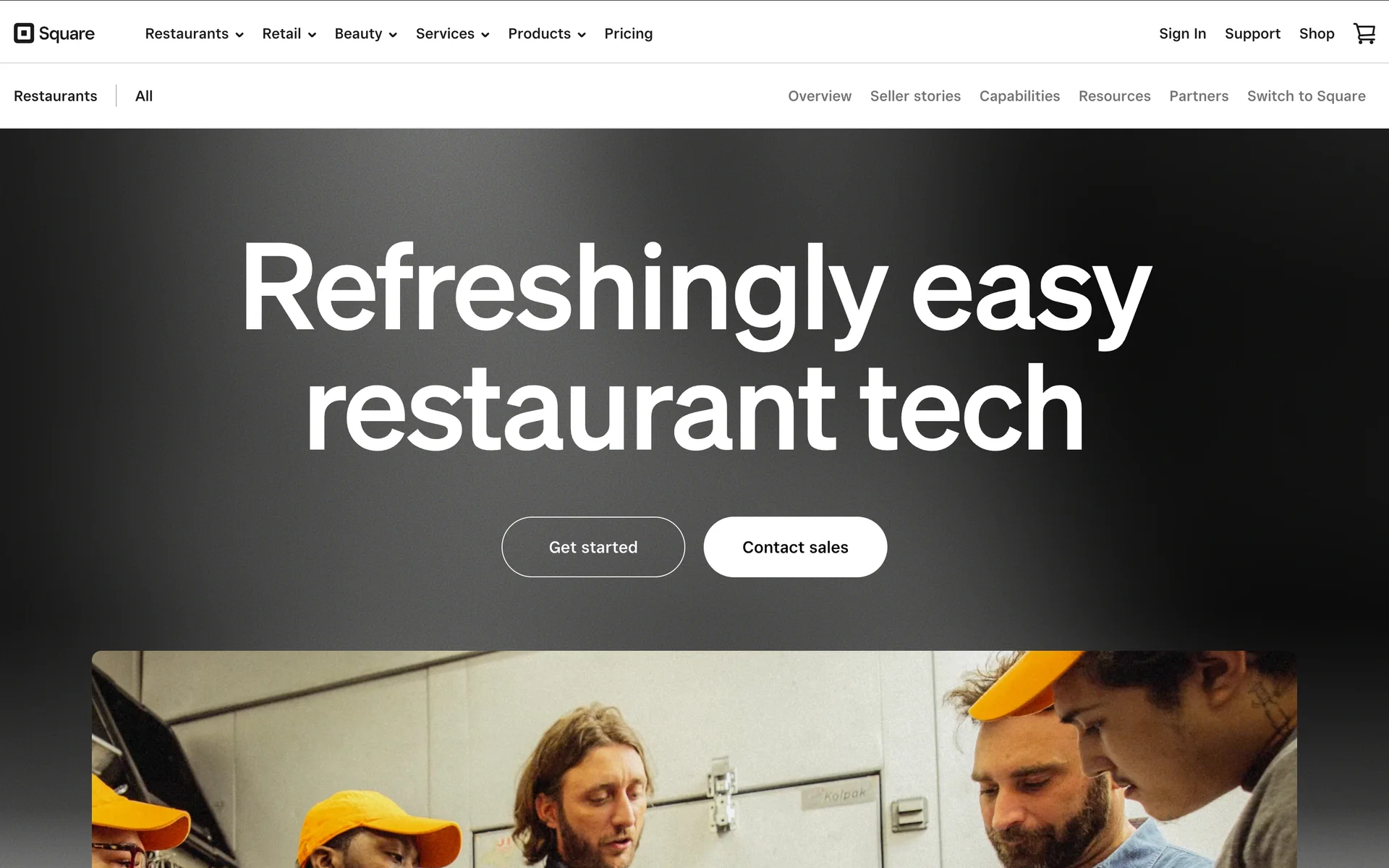Screen dimensions: 1389x868
Task: Click the Get started button
Action: click(x=593, y=547)
